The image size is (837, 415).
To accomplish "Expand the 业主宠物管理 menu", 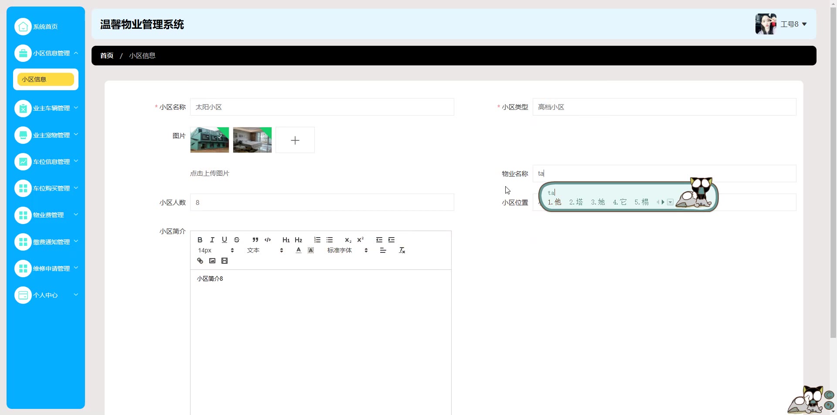I will click(46, 135).
